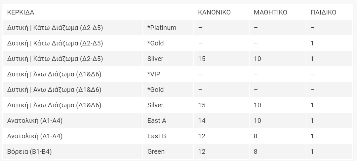
Task: Select student price 10 for East A
Action: point(257,121)
